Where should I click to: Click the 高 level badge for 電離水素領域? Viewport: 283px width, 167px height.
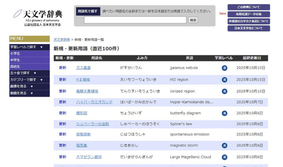tap(224, 91)
